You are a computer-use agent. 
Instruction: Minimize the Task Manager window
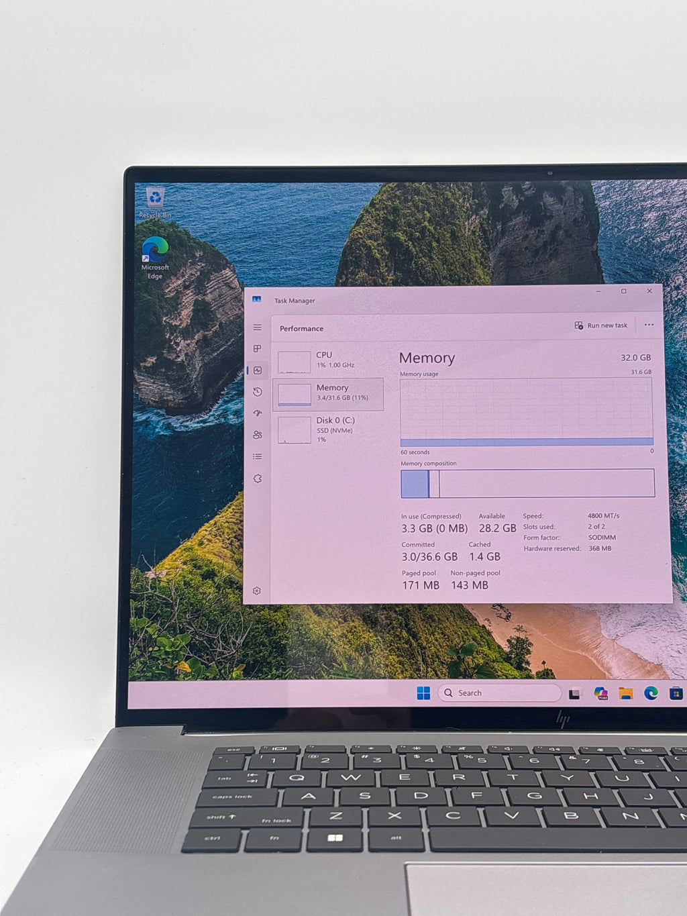pyautogui.click(x=598, y=291)
